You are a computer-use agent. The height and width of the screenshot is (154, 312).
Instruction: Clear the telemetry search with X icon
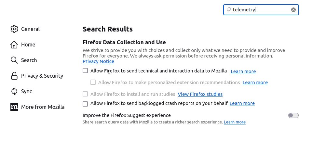click(x=293, y=10)
